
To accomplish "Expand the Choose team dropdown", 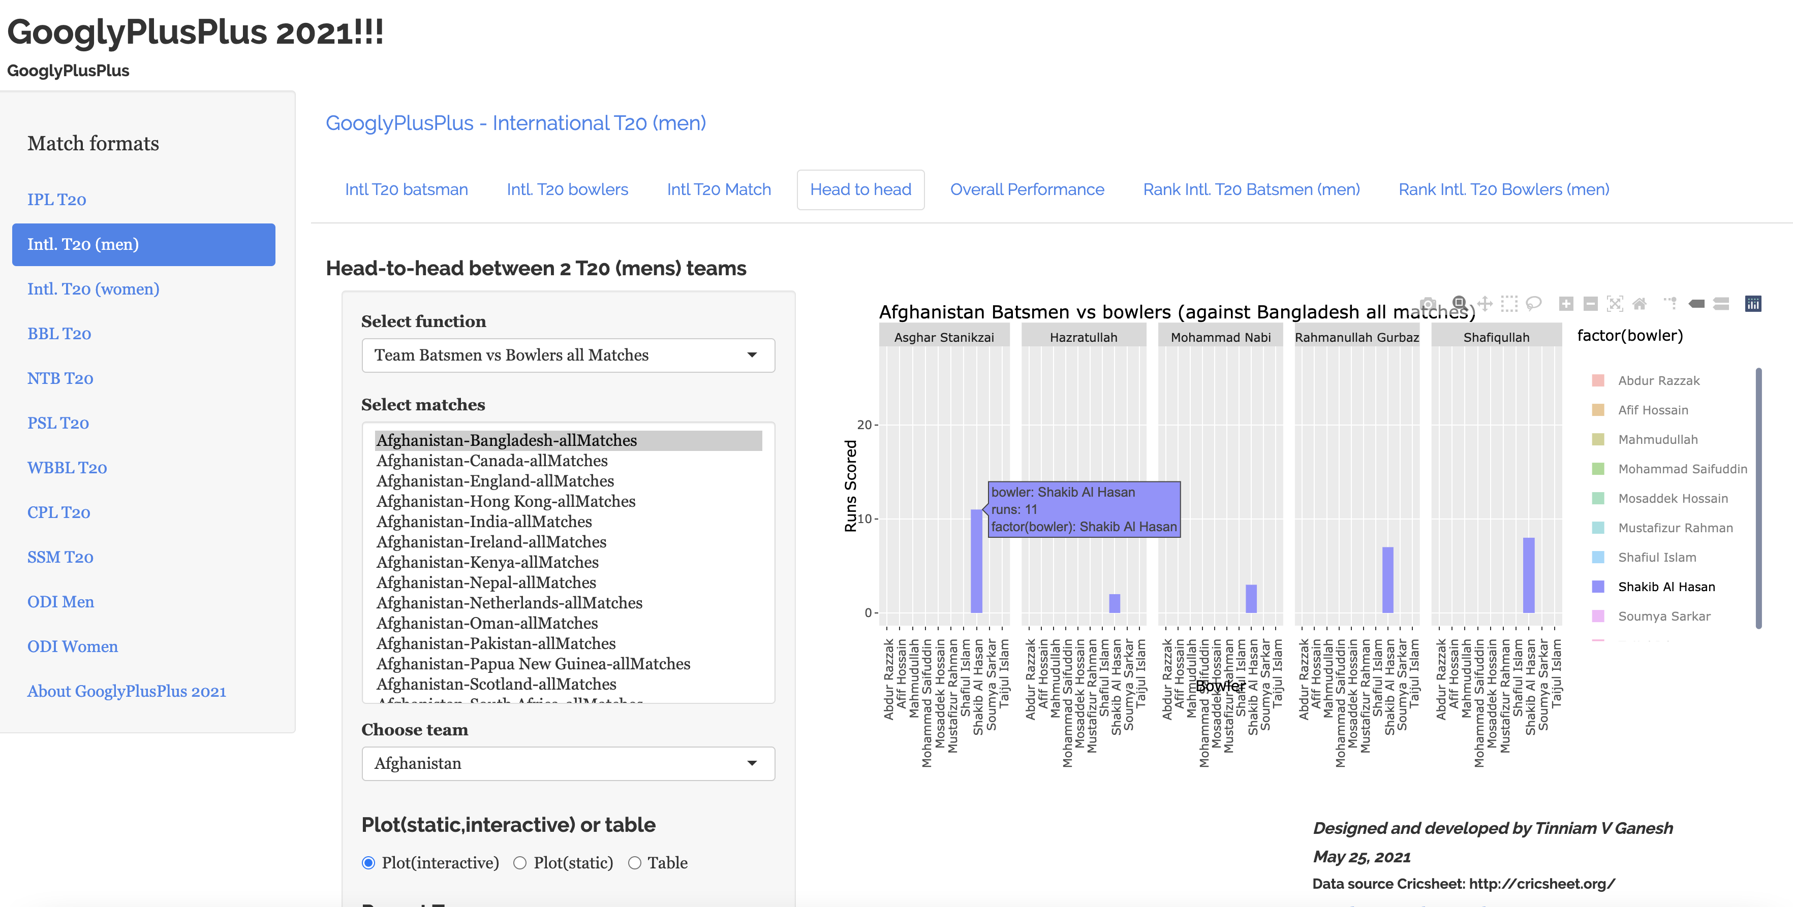I will point(568,764).
